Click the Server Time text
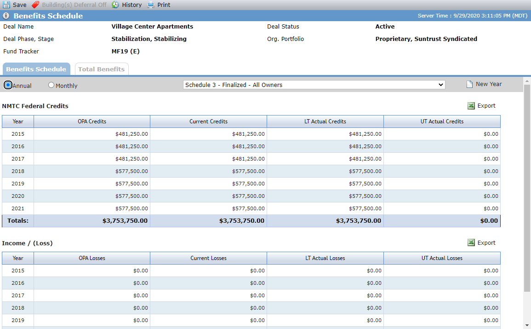Image resolution: width=531 pixels, height=329 pixels. [x=473, y=16]
